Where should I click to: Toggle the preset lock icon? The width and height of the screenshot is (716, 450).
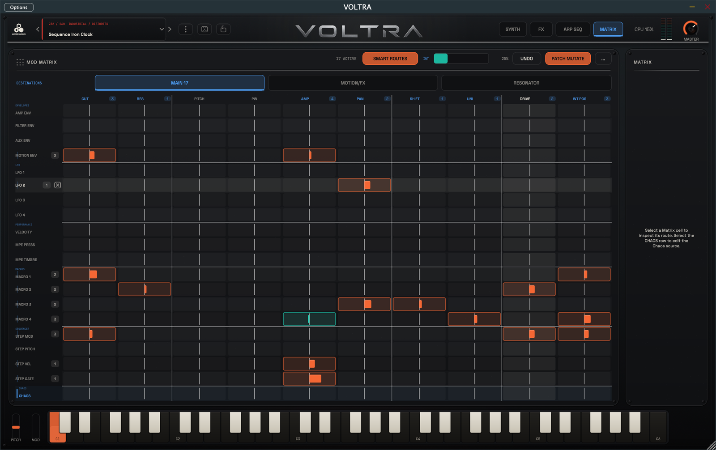223,29
